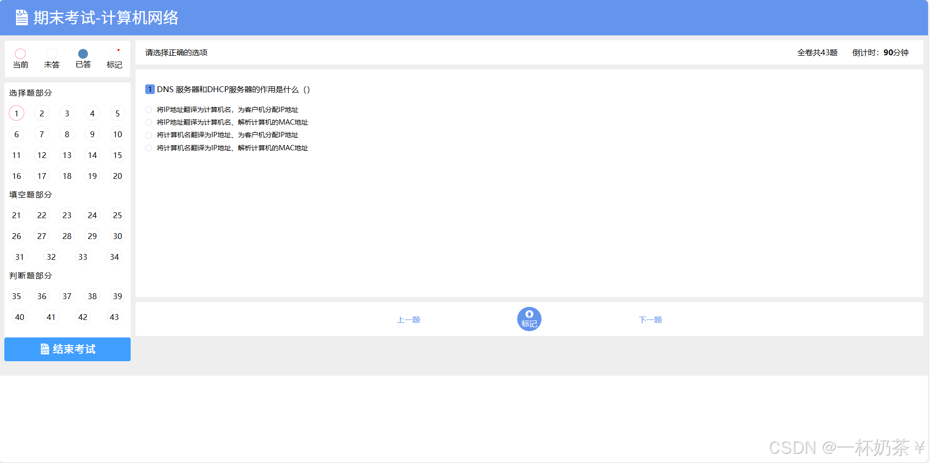
Task: Select question 15 in navigator
Action: (x=118, y=155)
